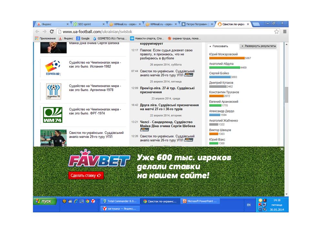The image size is (310, 232).
Task: Open Свисток по-українськи 20-го туру УПЛ news
Action: (167, 73)
